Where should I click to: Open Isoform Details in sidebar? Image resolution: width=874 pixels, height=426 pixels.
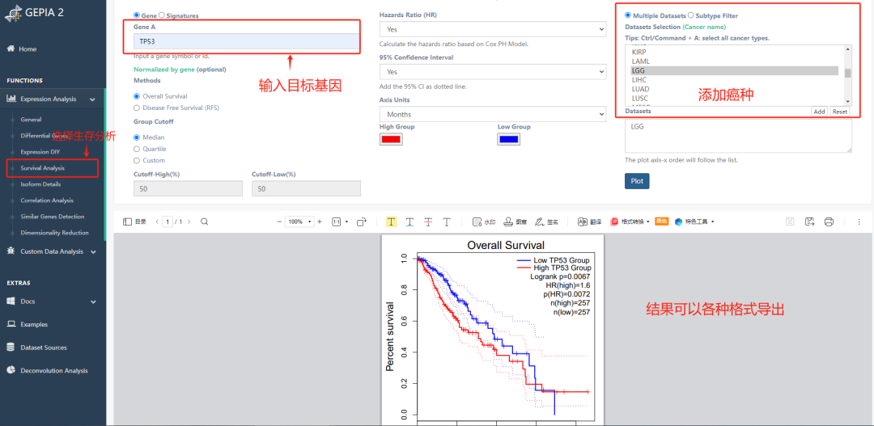point(40,183)
